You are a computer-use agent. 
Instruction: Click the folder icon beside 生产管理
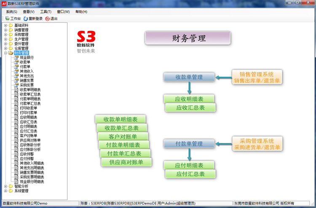click(11, 39)
